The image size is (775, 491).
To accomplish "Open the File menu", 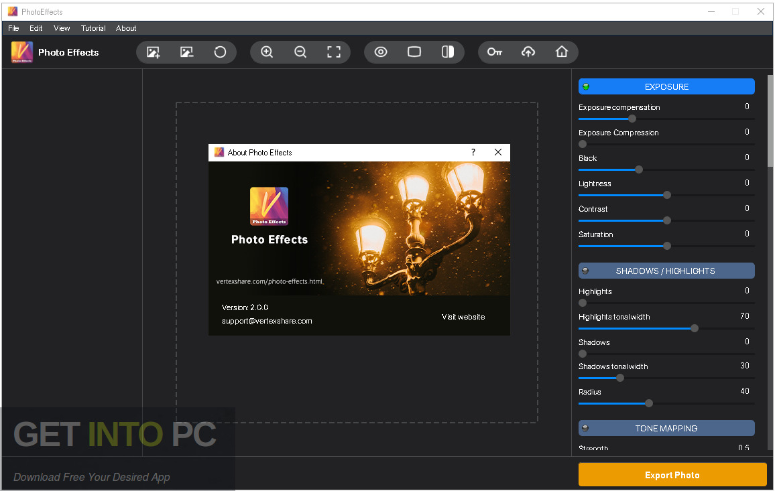I will 13,28.
